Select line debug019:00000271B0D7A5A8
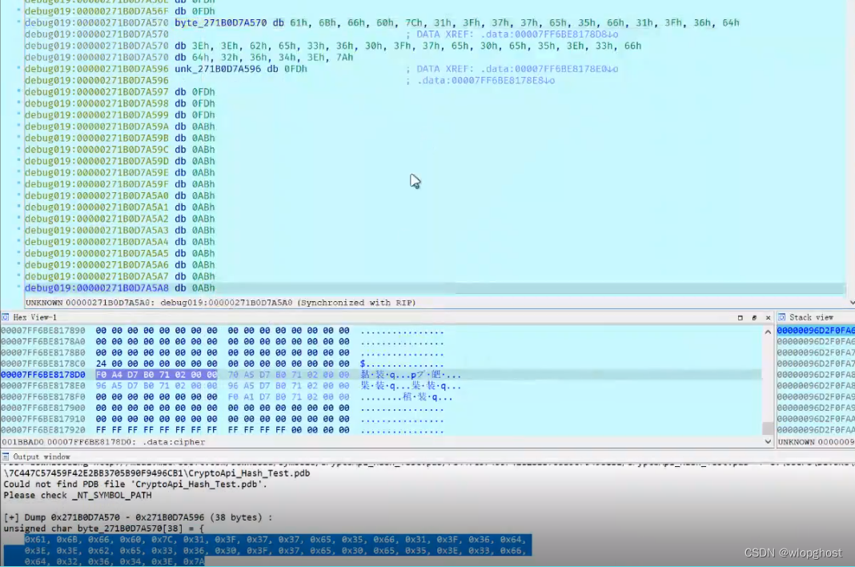The image size is (855, 567). pyautogui.click(x=97, y=288)
